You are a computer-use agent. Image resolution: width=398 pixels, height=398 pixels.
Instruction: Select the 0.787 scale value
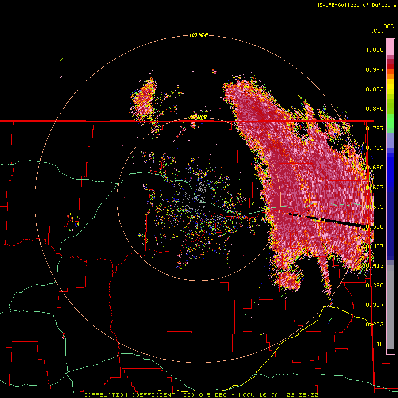pos(375,128)
